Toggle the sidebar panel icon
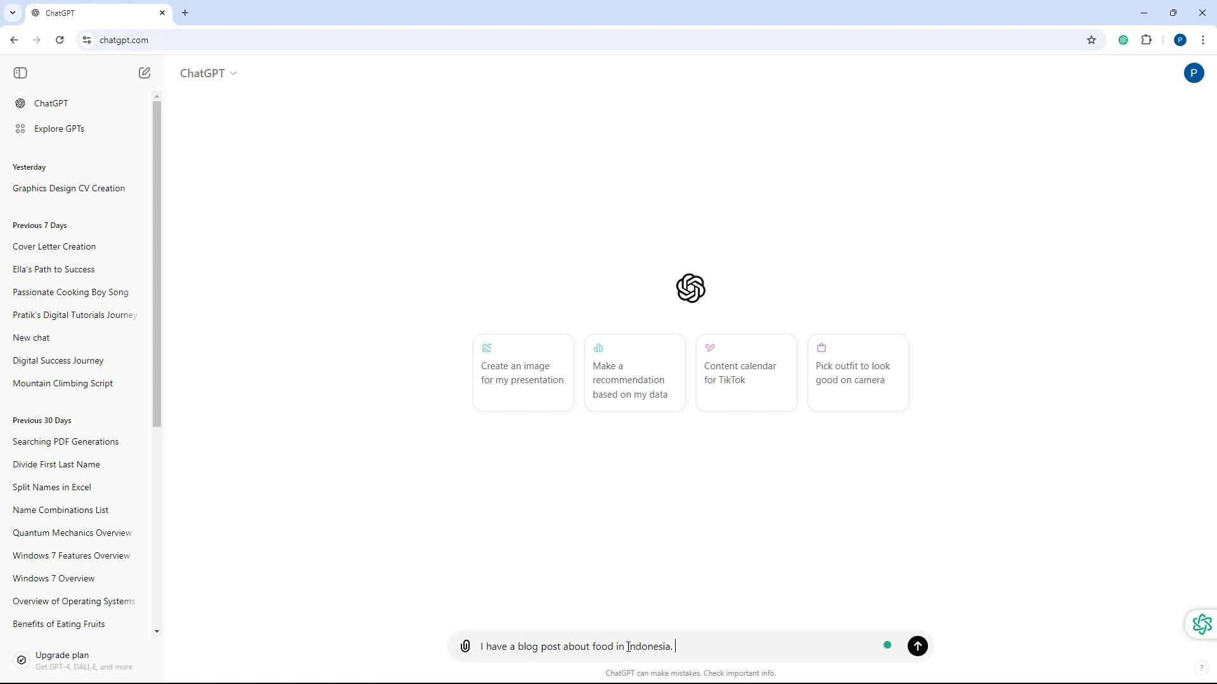The image size is (1217, 684). (x=20, y=73)
